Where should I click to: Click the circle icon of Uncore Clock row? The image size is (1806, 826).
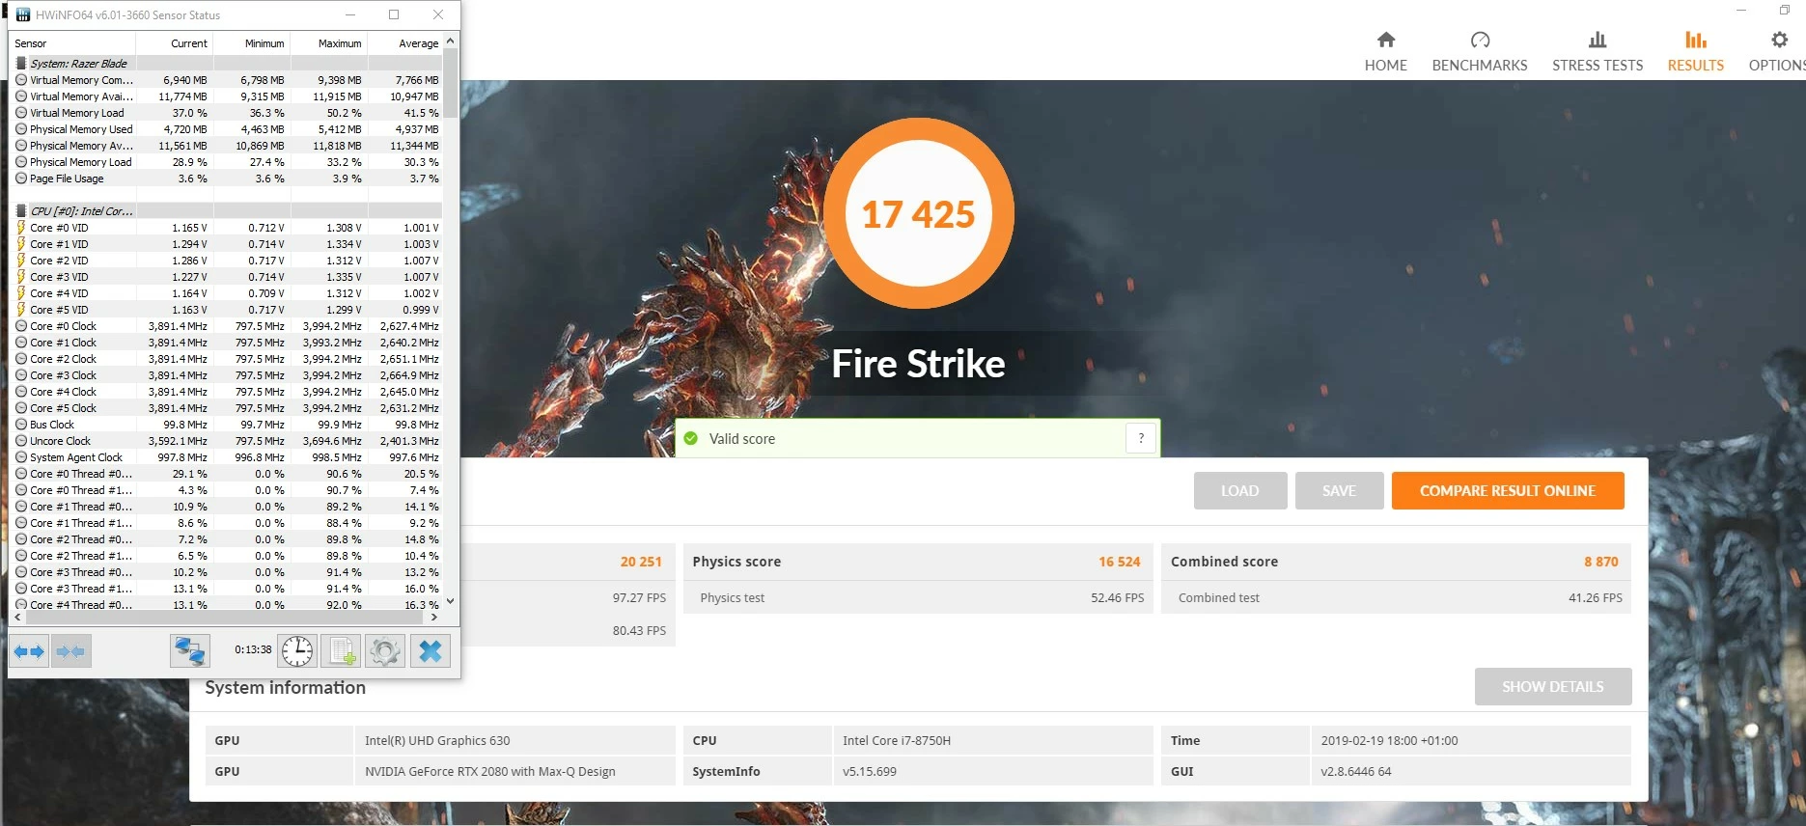pos(21,441)
